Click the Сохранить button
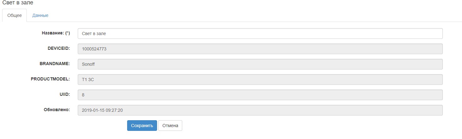 (x=142, y=126)
